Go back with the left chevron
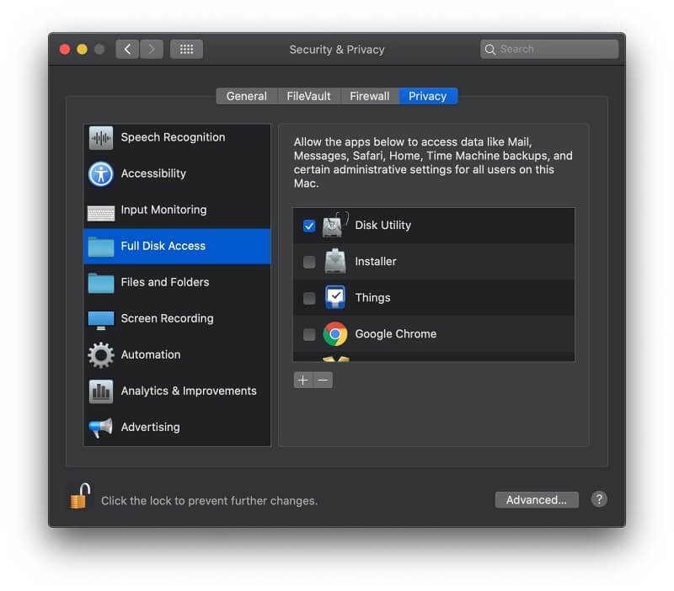Viewport: 674px width, 591px height. click(x=127, y=49)
